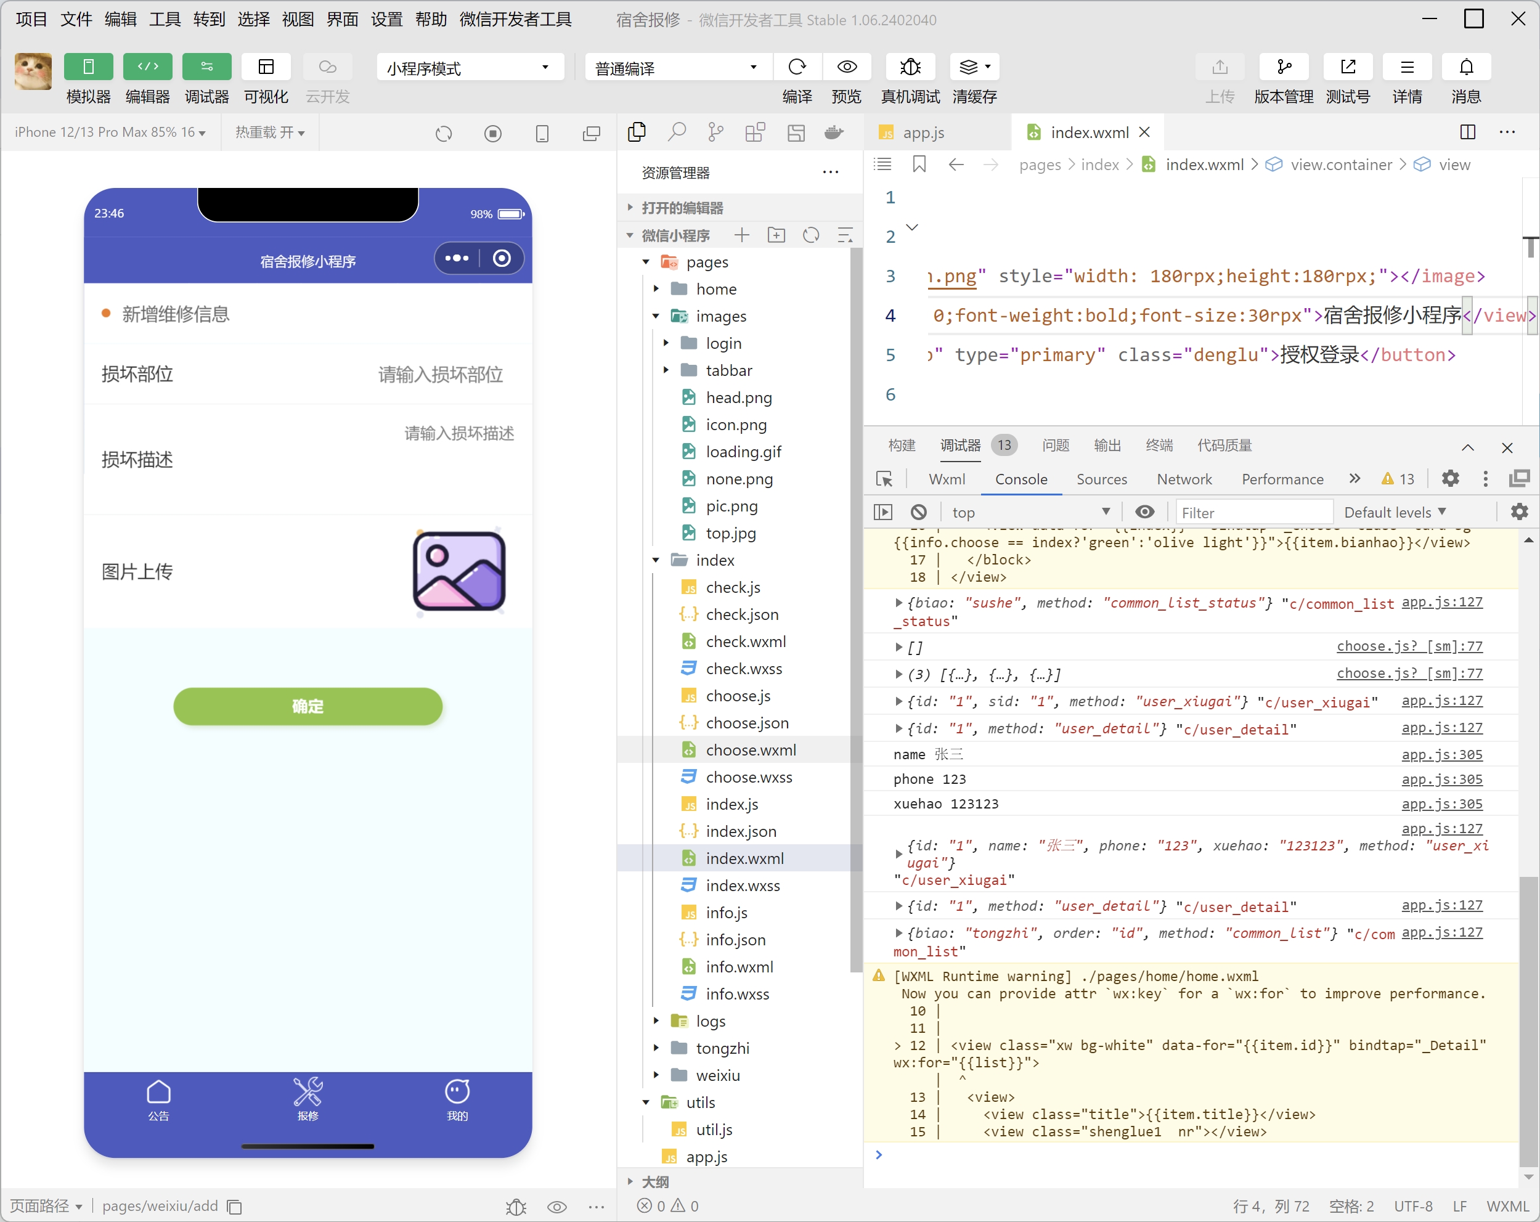Open the Default levels dropdown
Viewport: 1540px width, 1222px height.
(x=1395, y=512)
